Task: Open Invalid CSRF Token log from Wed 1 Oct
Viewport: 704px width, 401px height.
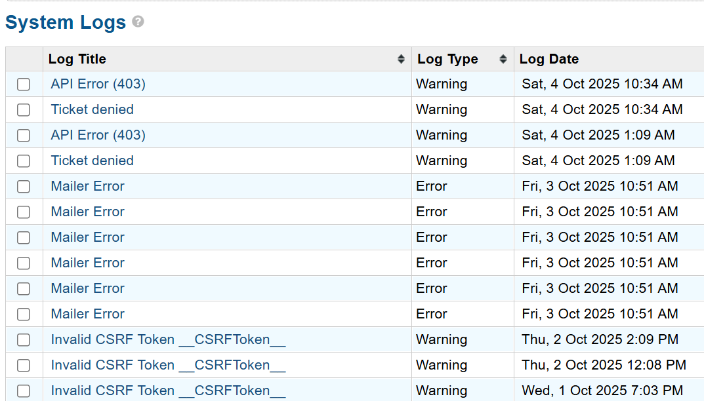Action: 168,391
